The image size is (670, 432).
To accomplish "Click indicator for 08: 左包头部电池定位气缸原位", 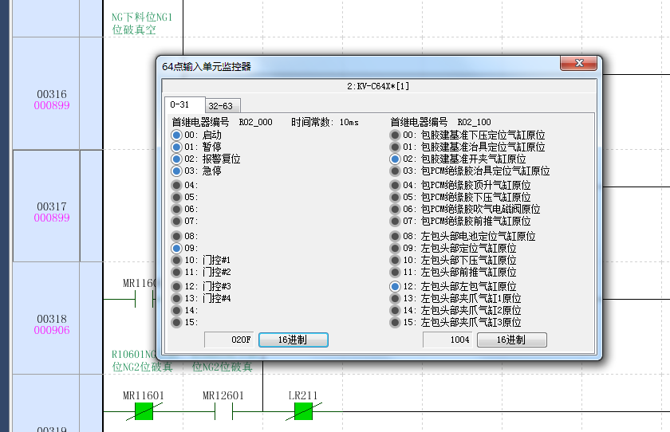I will pos(395,237).
